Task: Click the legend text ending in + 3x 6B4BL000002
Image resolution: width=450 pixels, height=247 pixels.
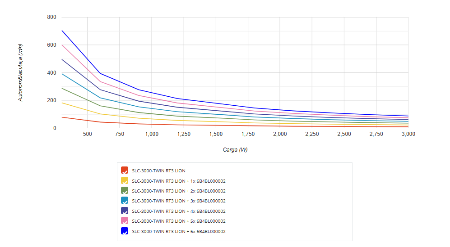Action: [178, 201]
